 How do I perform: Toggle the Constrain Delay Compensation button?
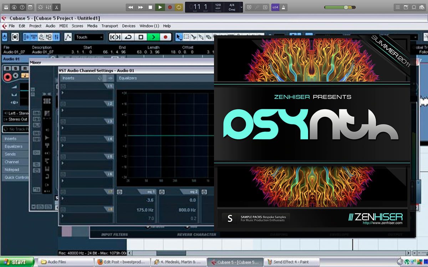pos(15,37)
